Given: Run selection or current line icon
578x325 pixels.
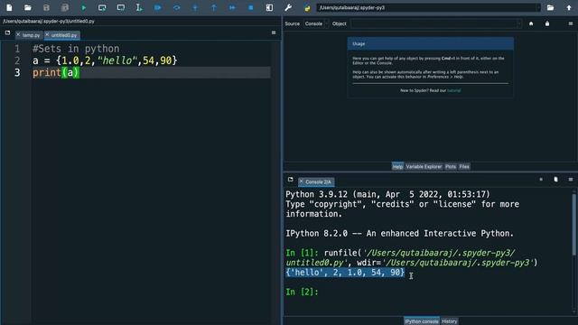Looking at the screenshot, I should coord(139,7).
